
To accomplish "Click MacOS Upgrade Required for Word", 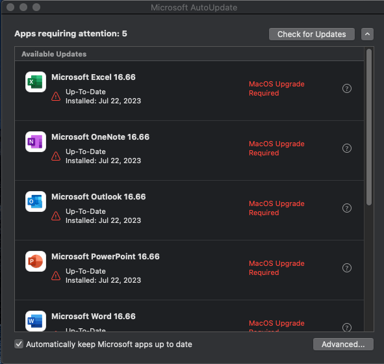I will pyautogui.click(x=277, y=325).
